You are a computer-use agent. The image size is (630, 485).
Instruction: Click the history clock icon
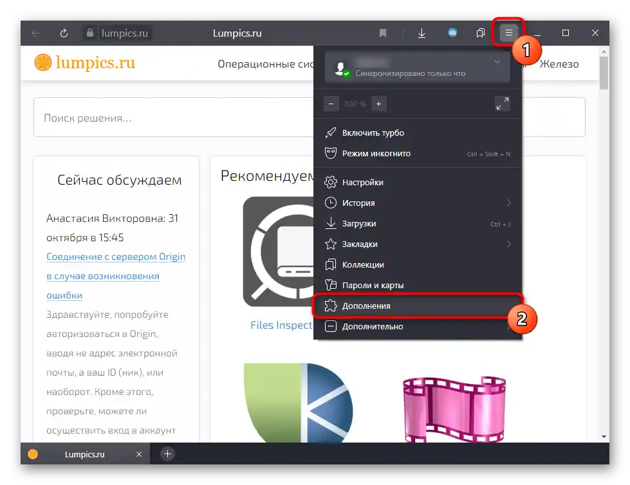pos(331,203)
